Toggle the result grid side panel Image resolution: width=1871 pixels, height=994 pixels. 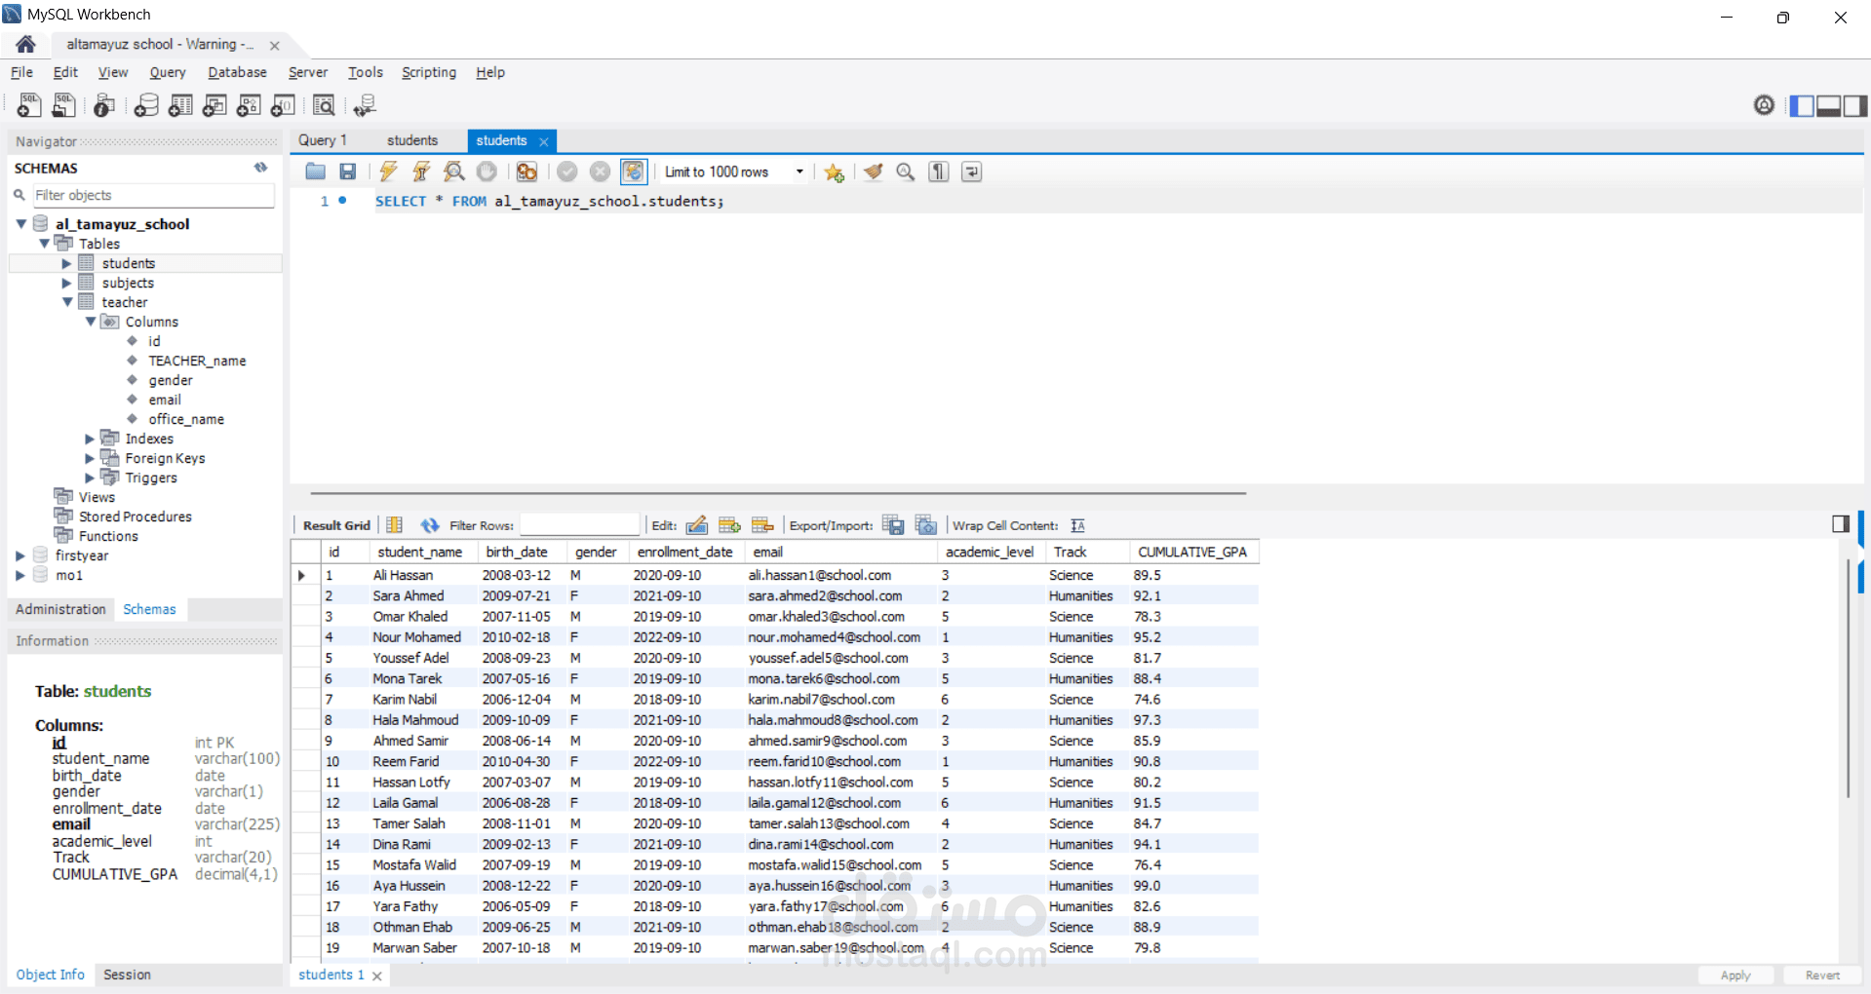pos(1841,524)
